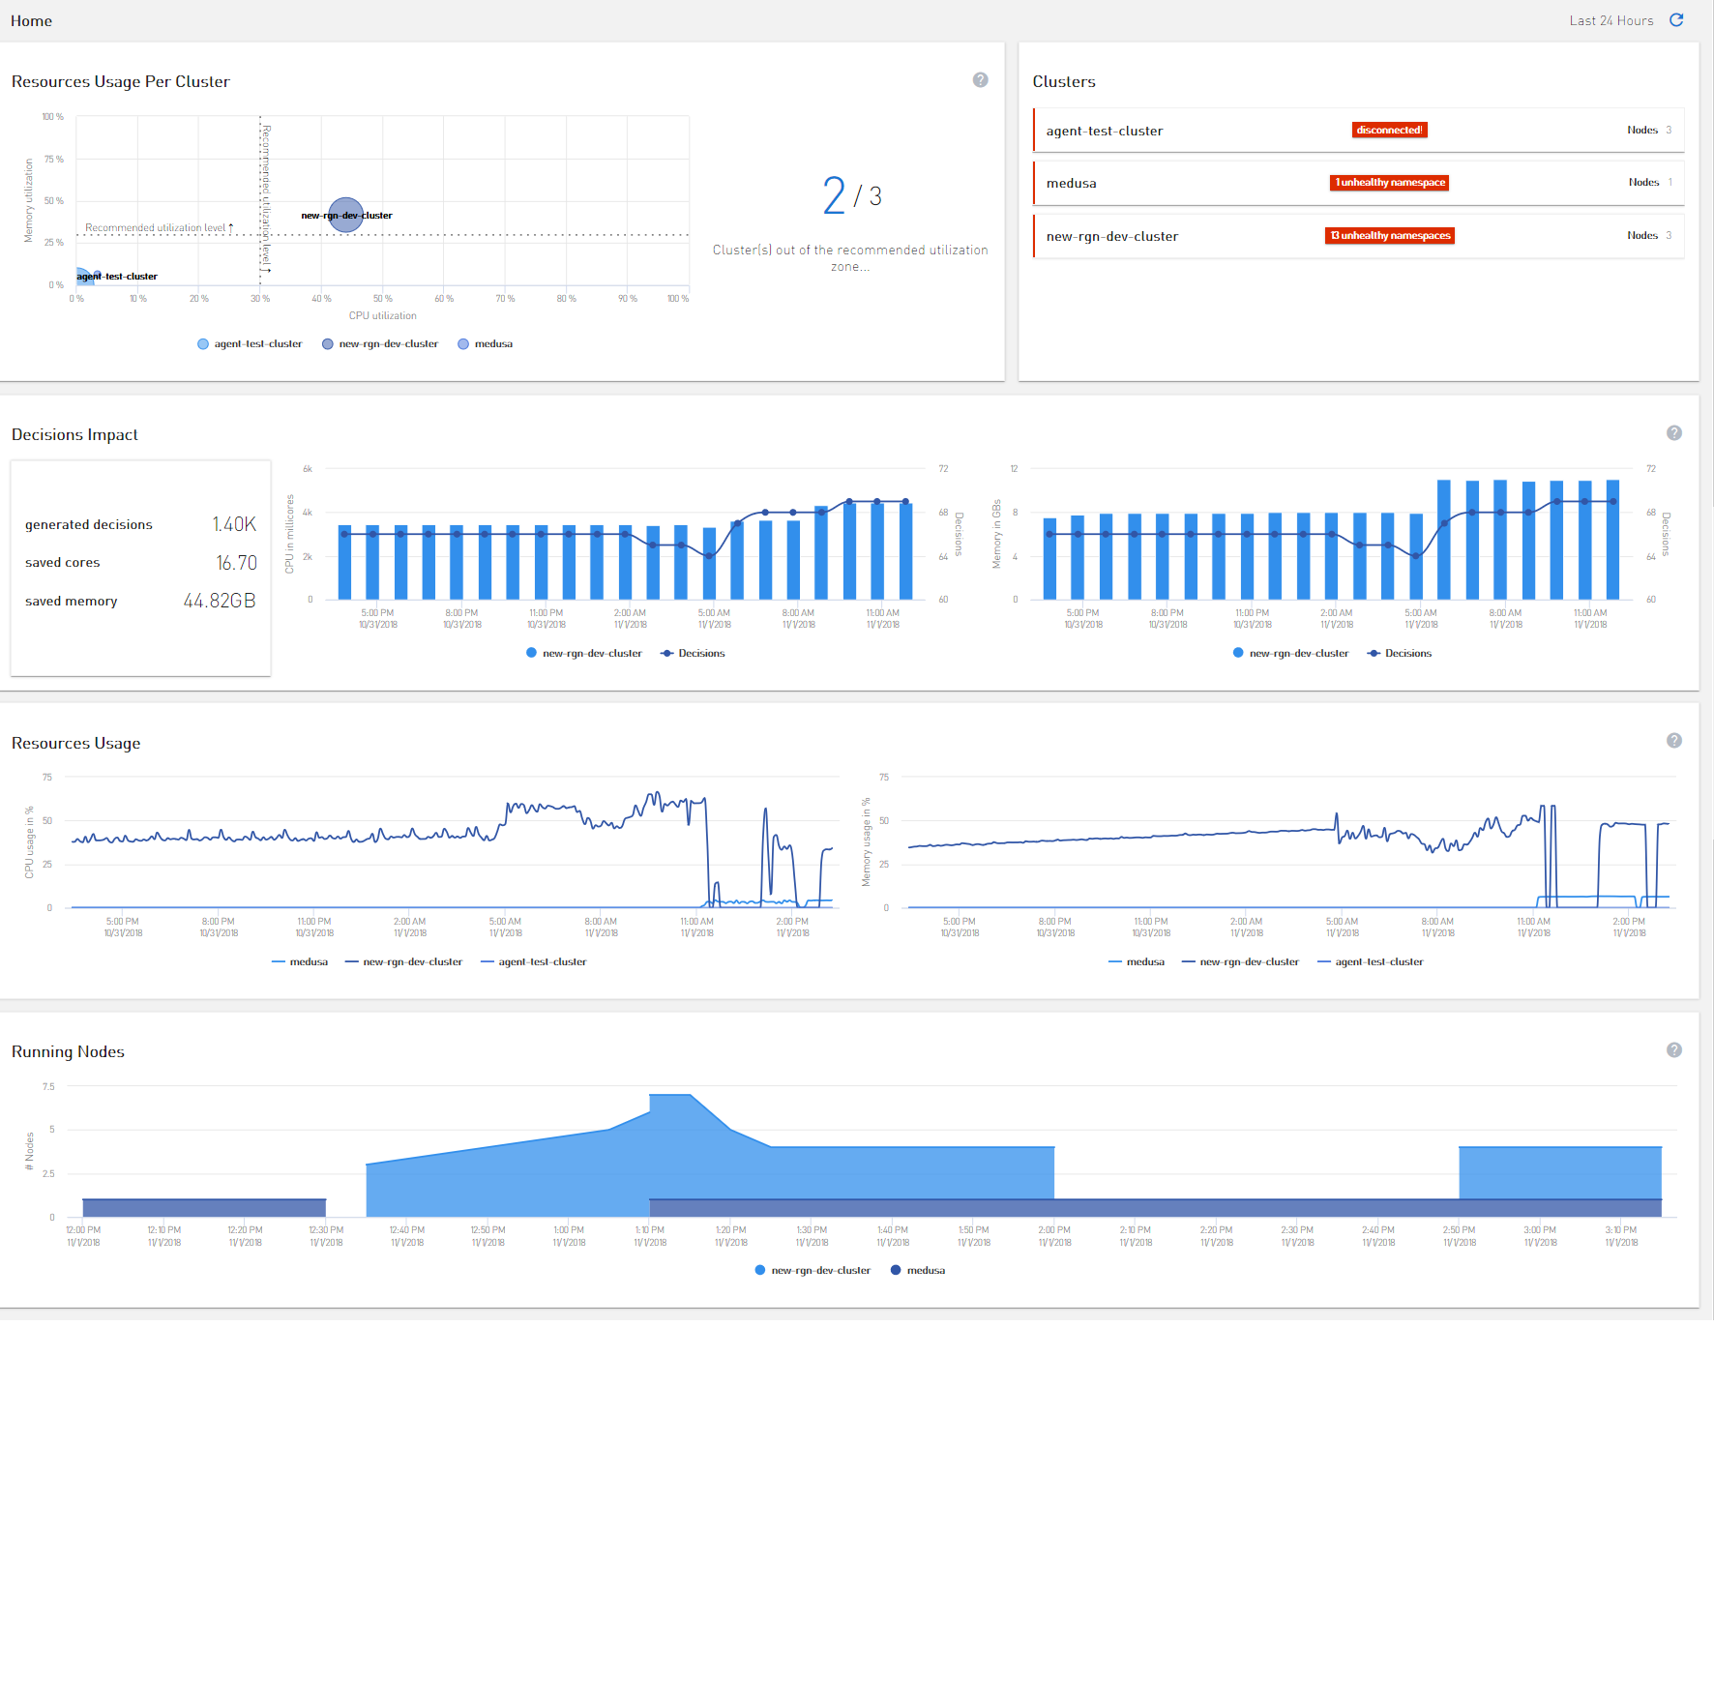Toggle medusa legend in Running Nodes chart
This screenshot has height=1681, width=1714.
tap(917, 1271)
